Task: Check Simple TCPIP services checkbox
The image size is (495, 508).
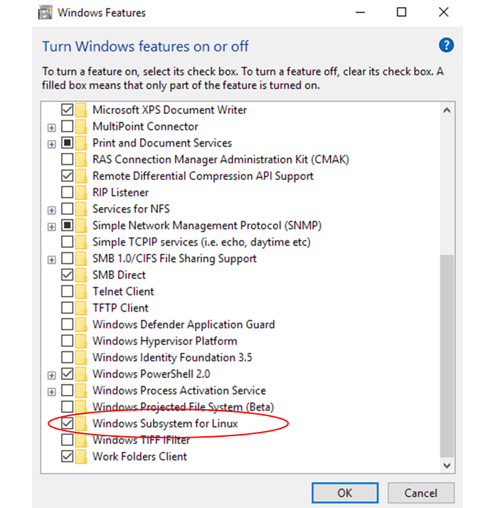Action: (67, 241)
